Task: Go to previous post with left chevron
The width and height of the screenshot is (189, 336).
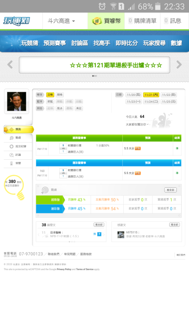Action: [39, 235]
